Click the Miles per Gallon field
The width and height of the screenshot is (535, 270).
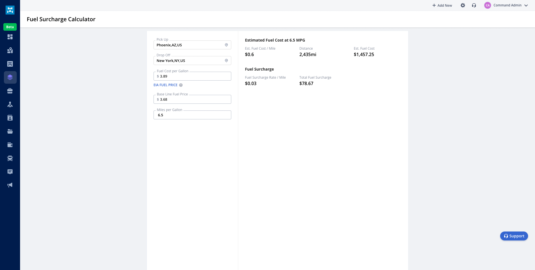[192, 115]
